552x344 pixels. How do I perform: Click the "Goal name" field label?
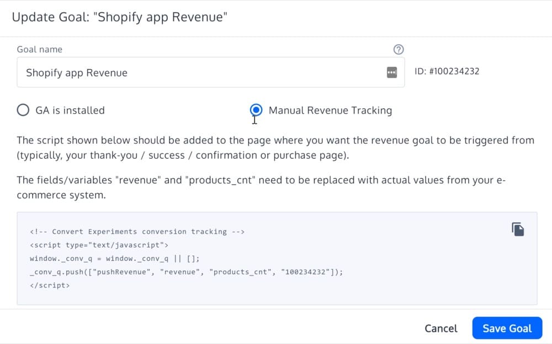click(40, 50)
